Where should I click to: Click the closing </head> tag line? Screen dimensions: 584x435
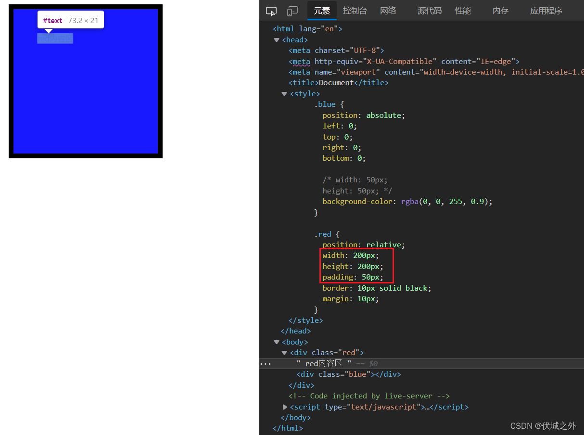pyautogui.click(x=296, y=331)
